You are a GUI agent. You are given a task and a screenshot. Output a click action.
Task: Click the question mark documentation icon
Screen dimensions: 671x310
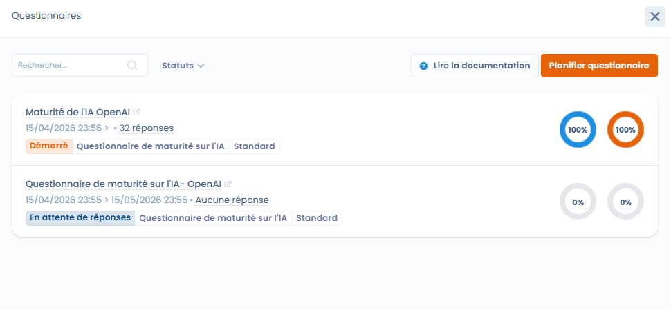pos(424,66)
